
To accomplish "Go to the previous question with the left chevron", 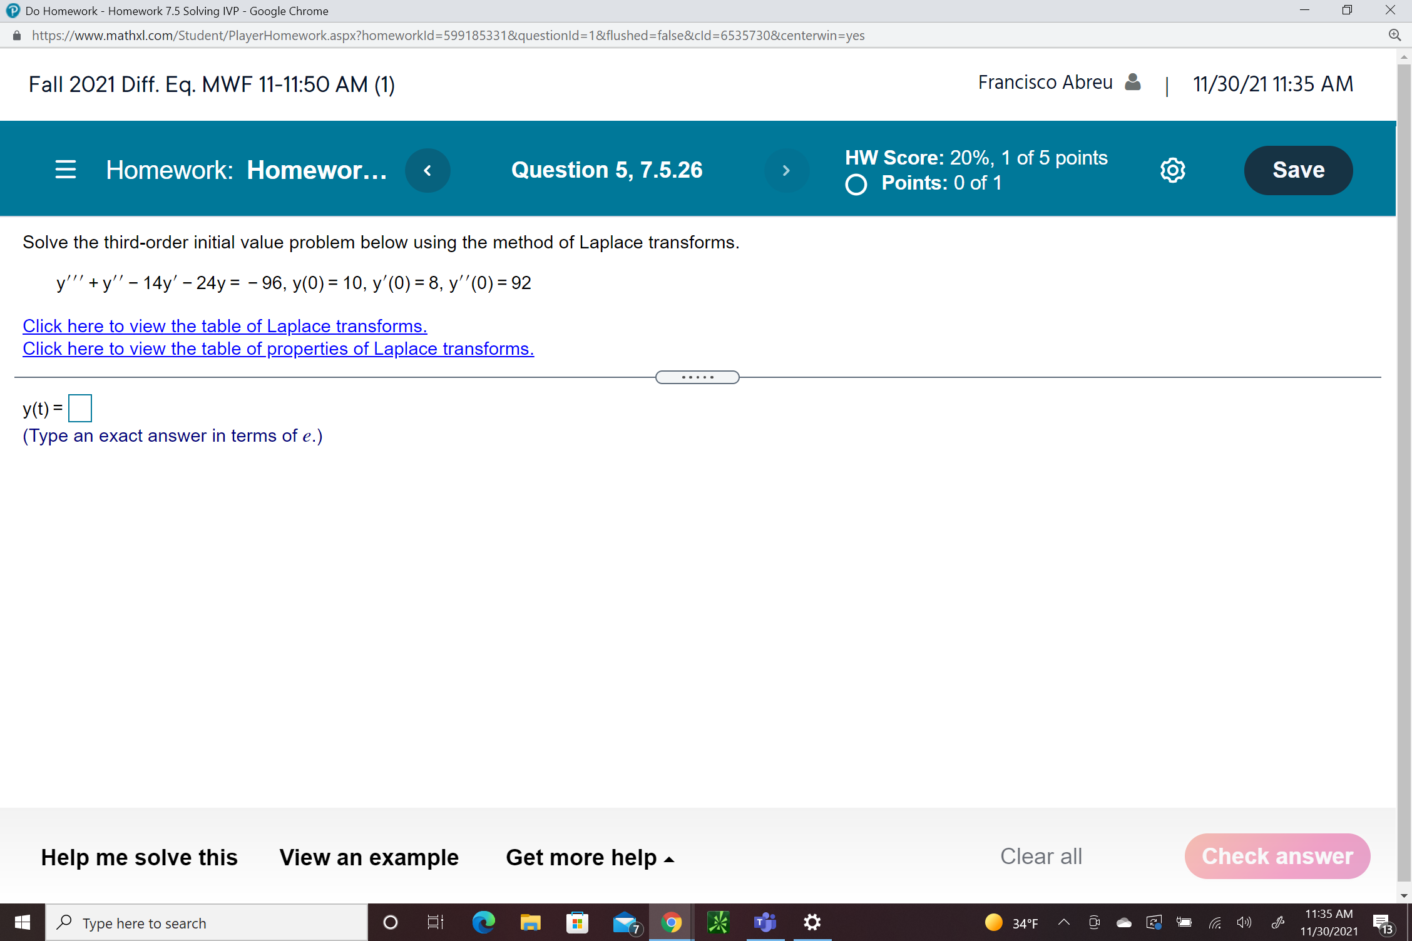I will (427, 170).
